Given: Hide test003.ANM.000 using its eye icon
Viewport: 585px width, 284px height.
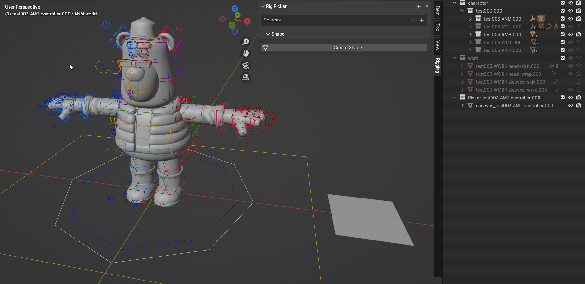Looking at the screenshot, I should tap(570, 19).
